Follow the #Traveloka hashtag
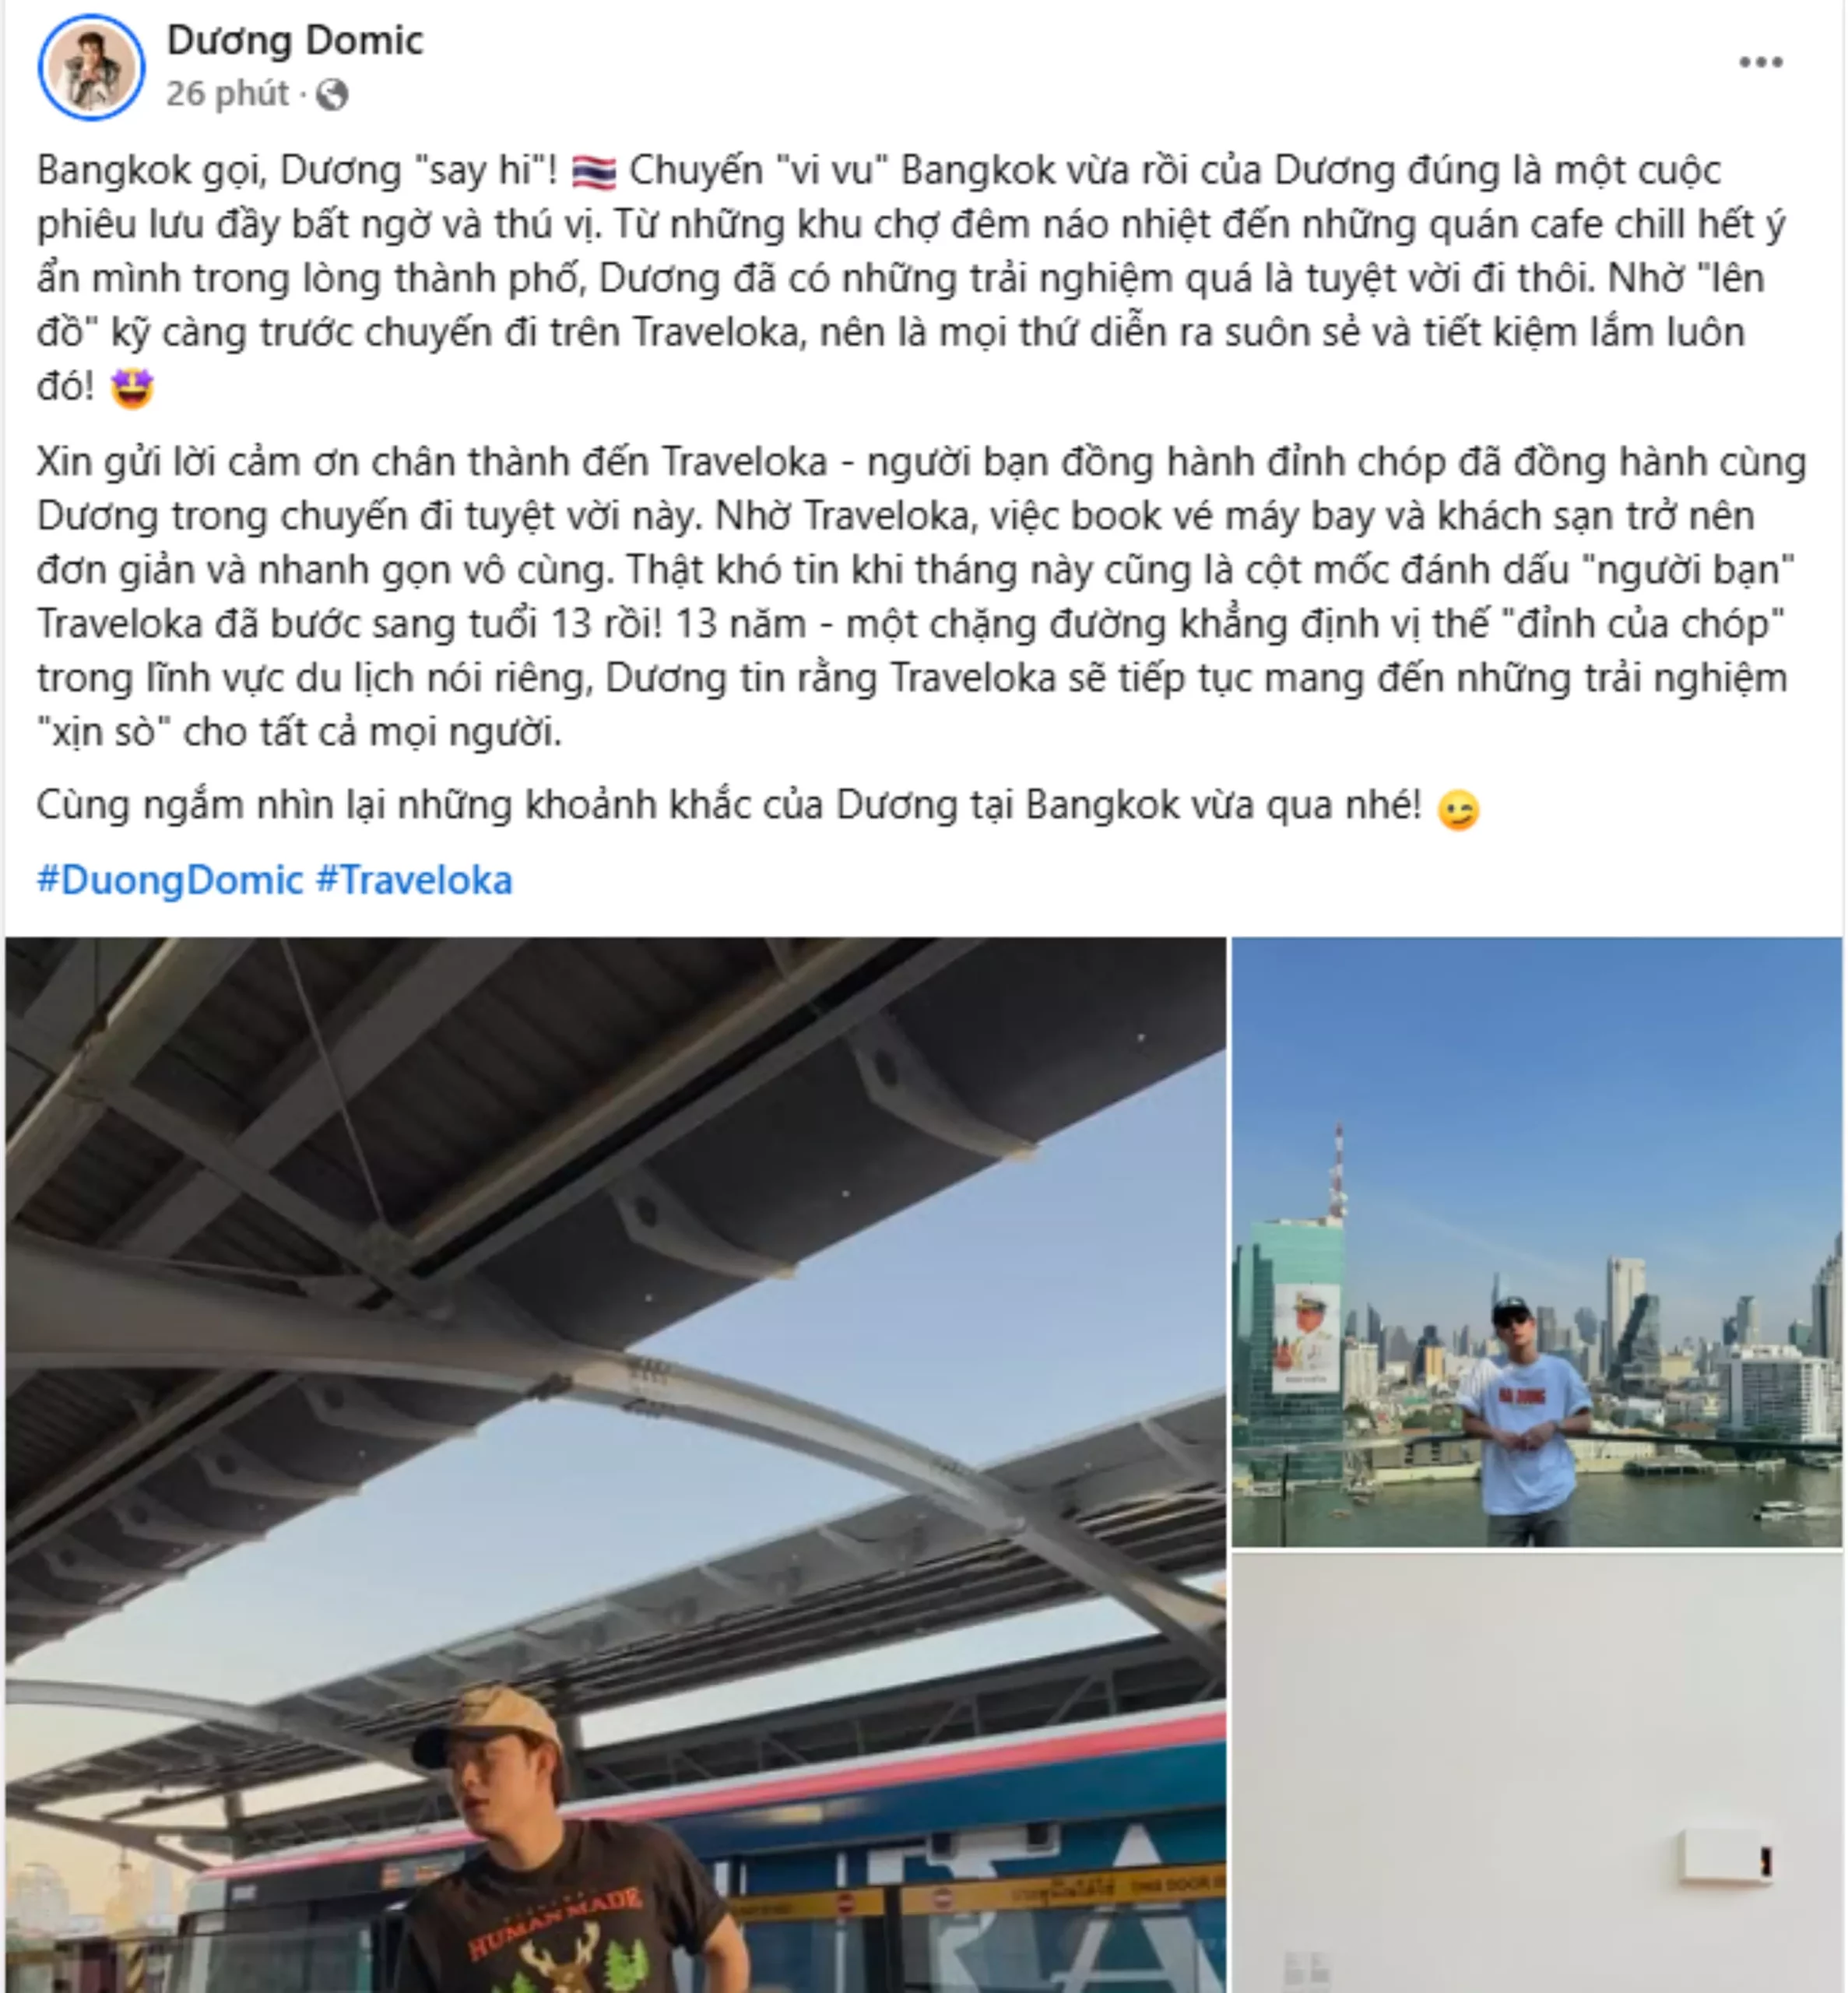This screenshot has height=1993, width=1848. coord(414,880)
